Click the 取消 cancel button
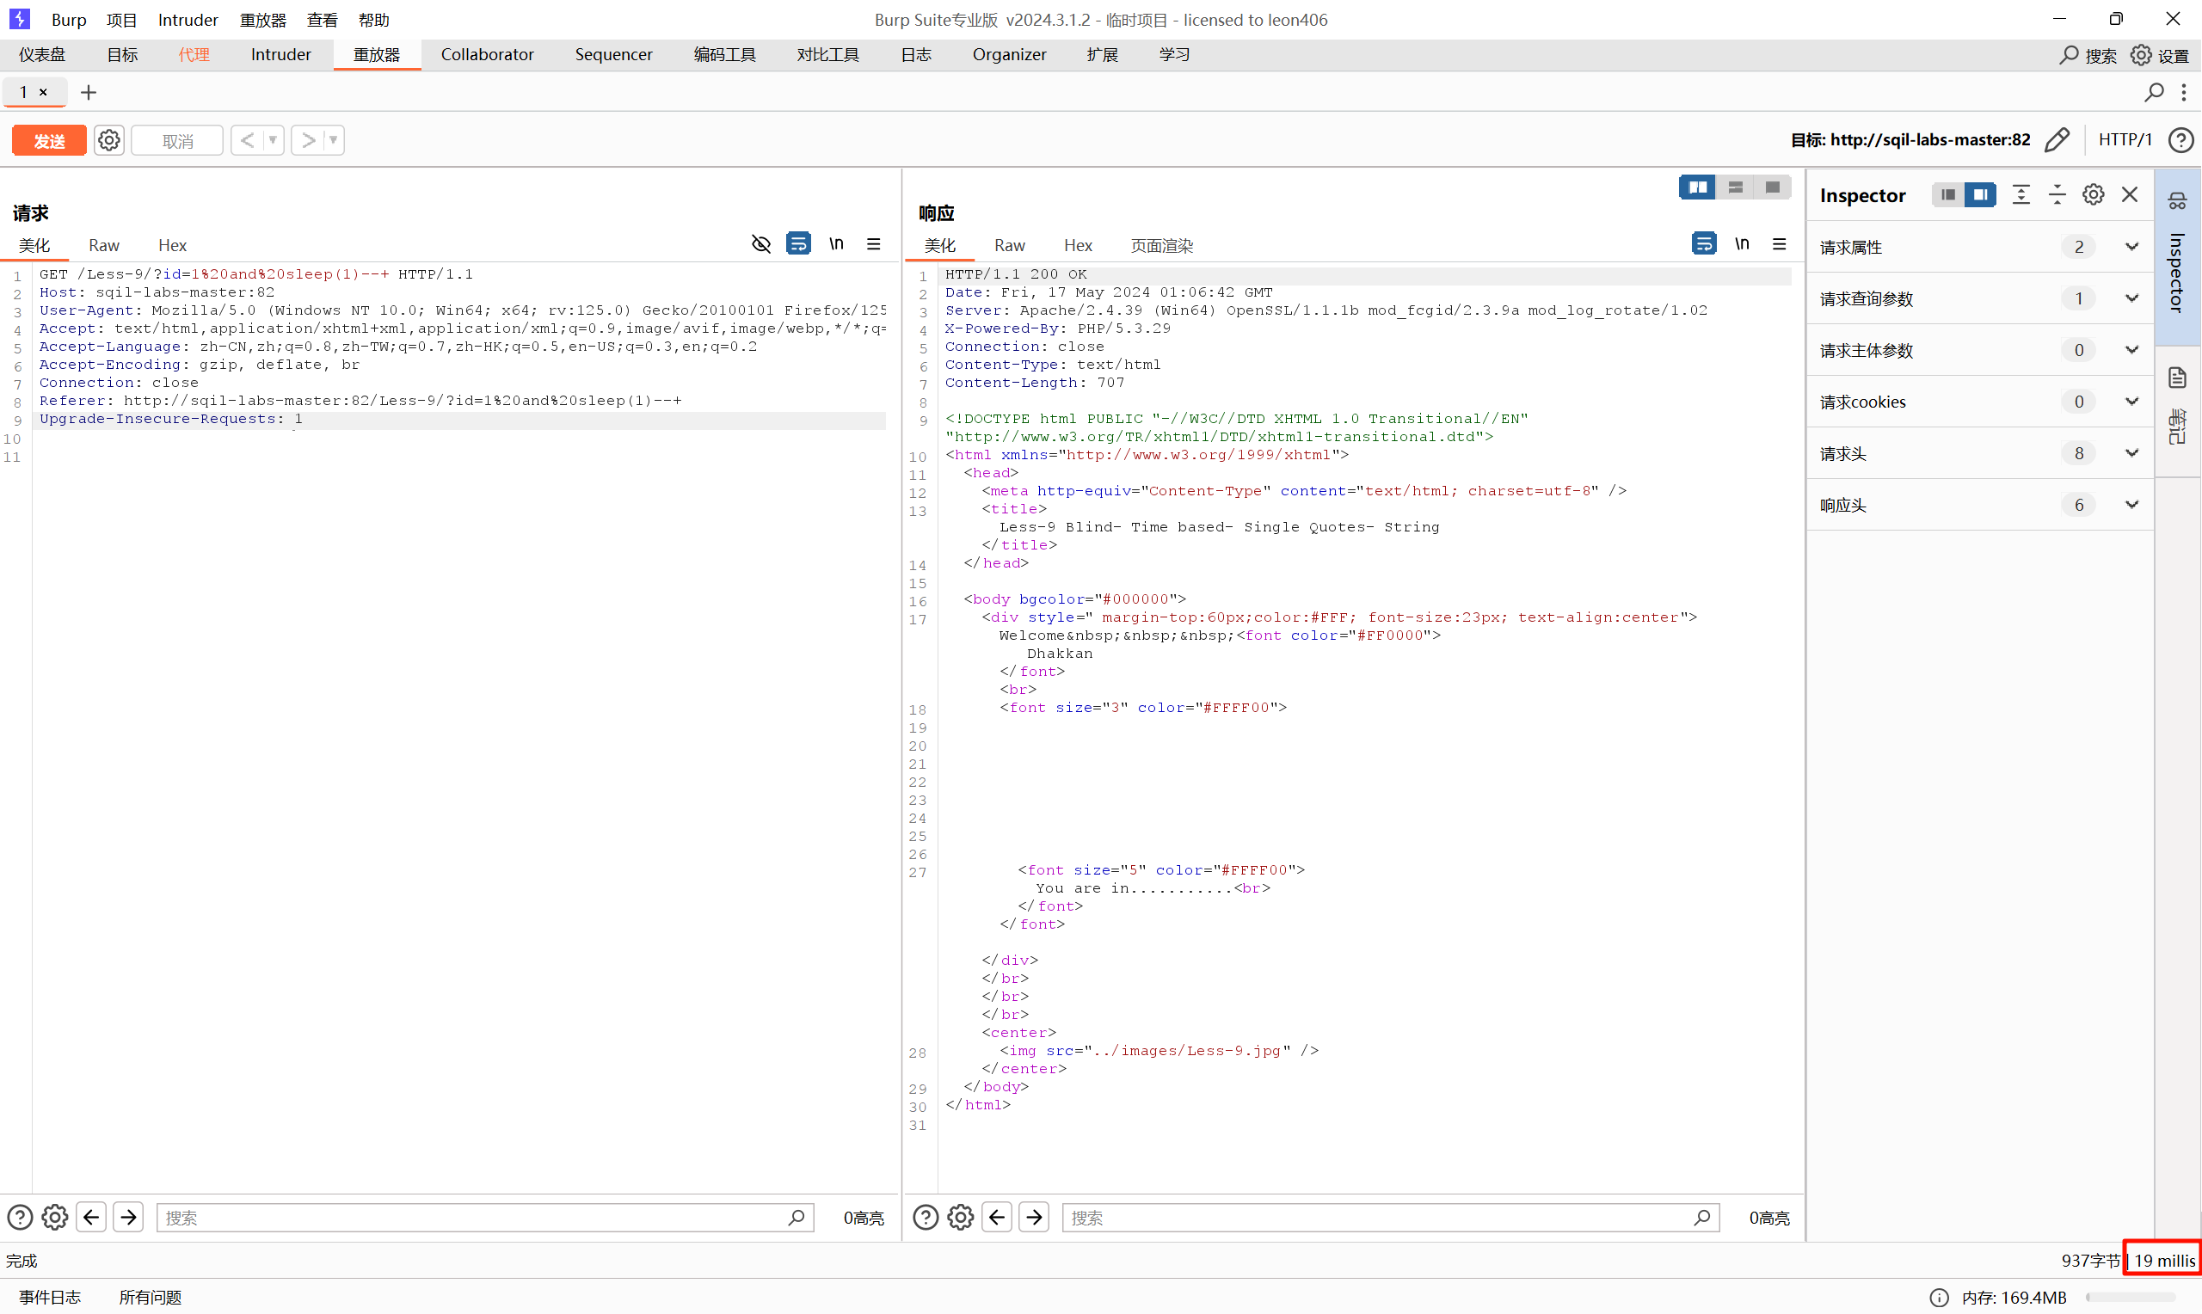Screen dimensions: 2202x1314 click(177, 141)
